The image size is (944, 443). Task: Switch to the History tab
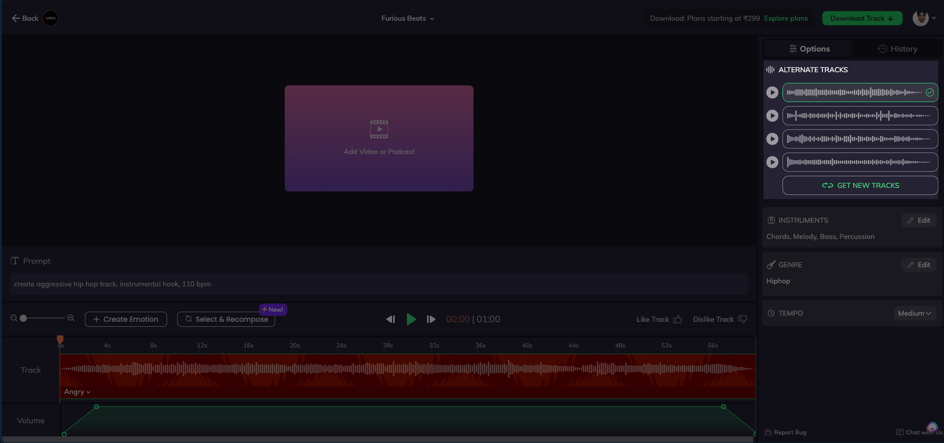click(x=898, y=49)
